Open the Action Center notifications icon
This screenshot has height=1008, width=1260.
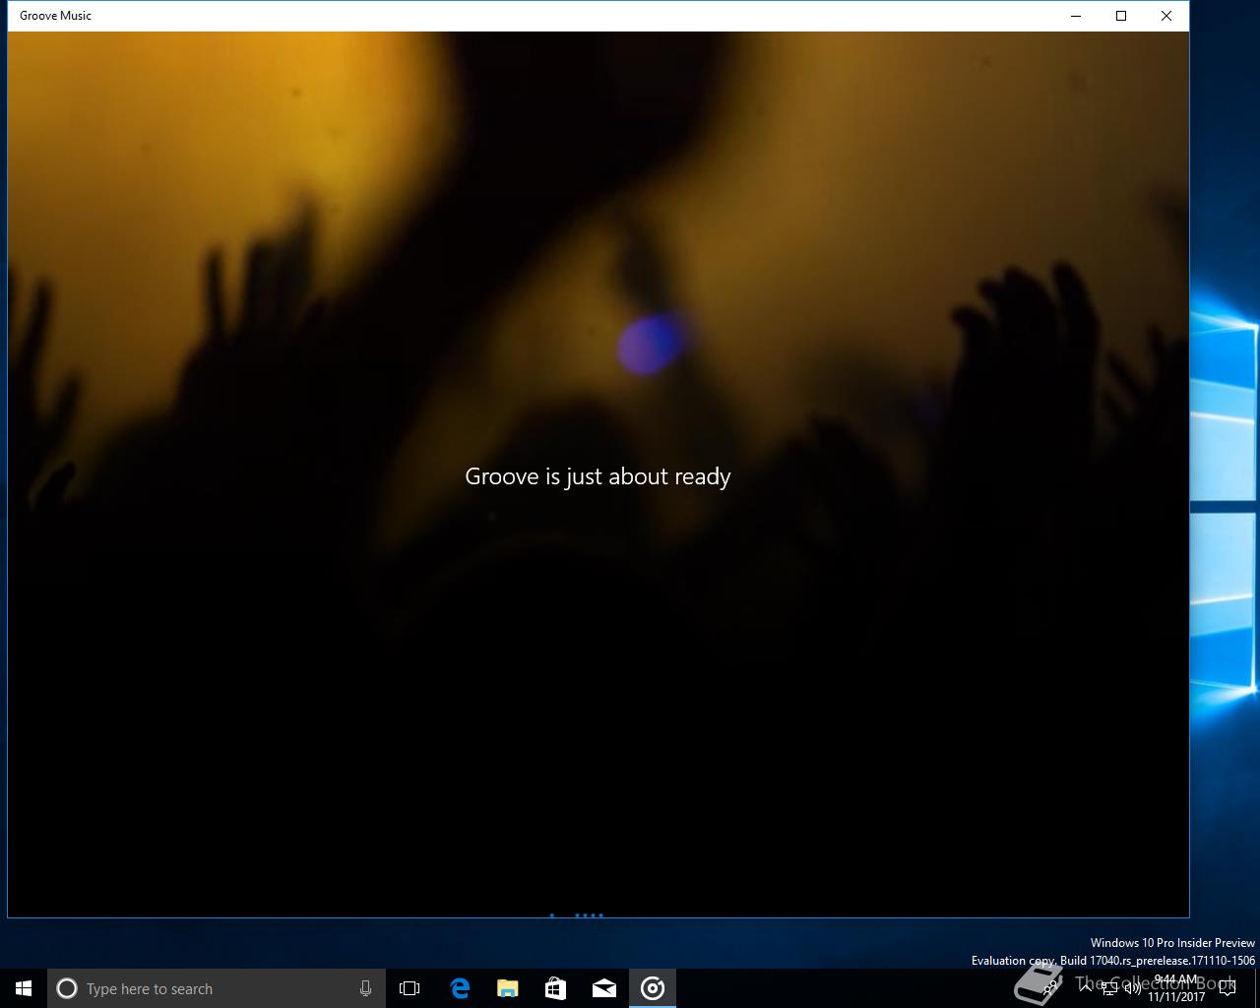1228,988
